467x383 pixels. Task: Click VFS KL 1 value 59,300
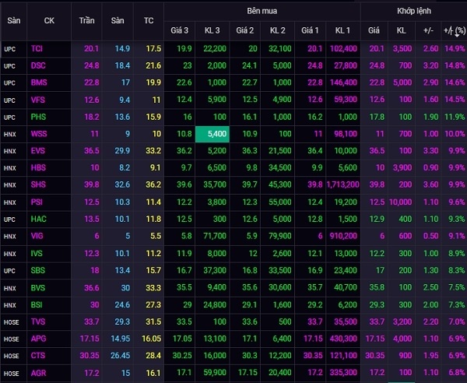click(346, 100)
